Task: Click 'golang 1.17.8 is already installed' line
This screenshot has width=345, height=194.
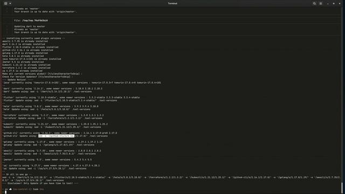Action: [25, 53]
